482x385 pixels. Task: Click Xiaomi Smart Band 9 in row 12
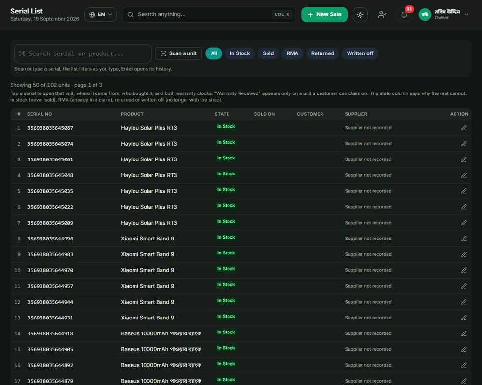pos(147,302)
